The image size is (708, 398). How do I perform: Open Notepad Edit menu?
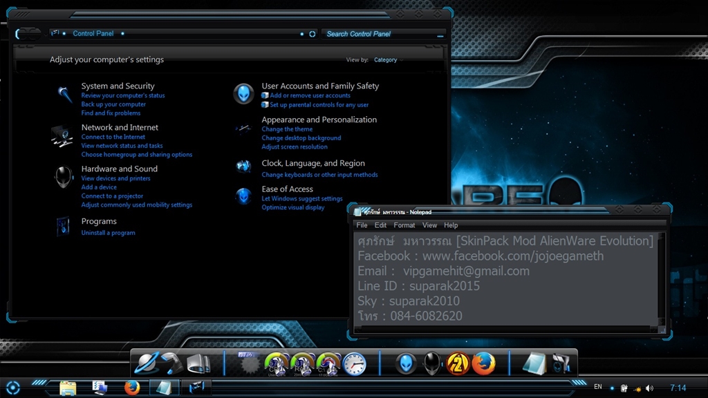[380, 225]
